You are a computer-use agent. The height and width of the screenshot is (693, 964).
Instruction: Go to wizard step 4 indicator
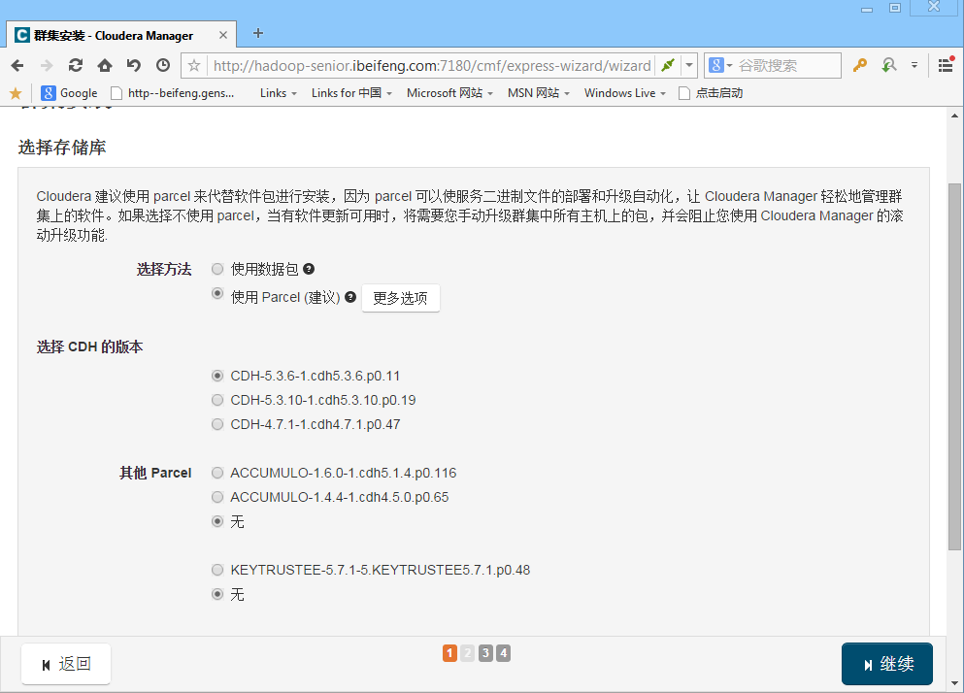pos(504,653)
